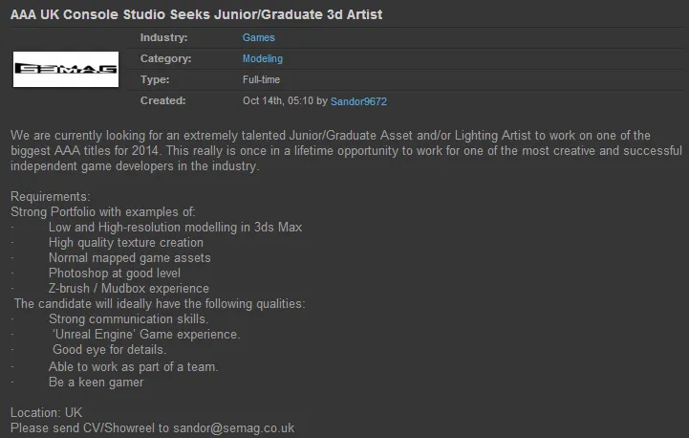Click the Be a keen gamer line
This screenshot has height=438, width=689.
point(96,383)
